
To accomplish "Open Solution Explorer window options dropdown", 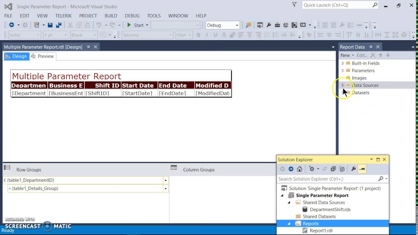I will [371, 160].
